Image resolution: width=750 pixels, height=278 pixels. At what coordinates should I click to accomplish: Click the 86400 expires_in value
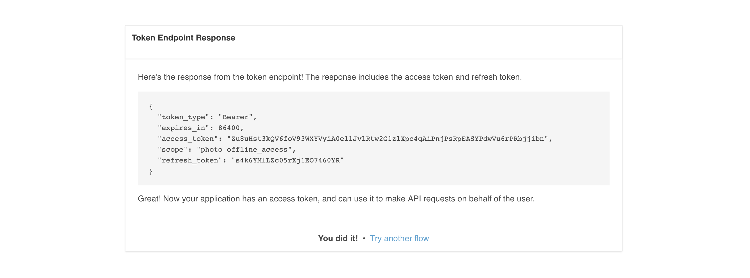click(x=229, y=128)
